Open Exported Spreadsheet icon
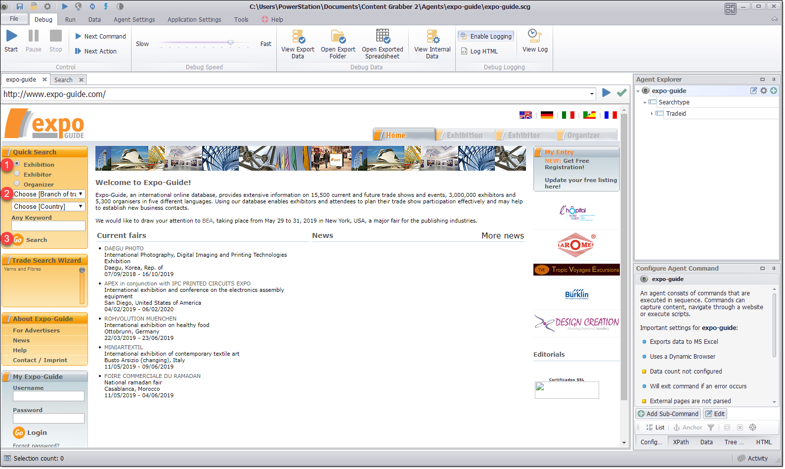Image resolution: width=785 pixels, height=469 pixels. pyautogui.click(x=383, y=37)
